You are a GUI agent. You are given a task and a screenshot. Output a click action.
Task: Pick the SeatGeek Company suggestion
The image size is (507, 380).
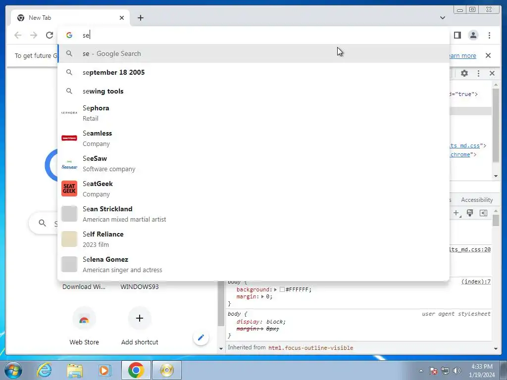253,189
